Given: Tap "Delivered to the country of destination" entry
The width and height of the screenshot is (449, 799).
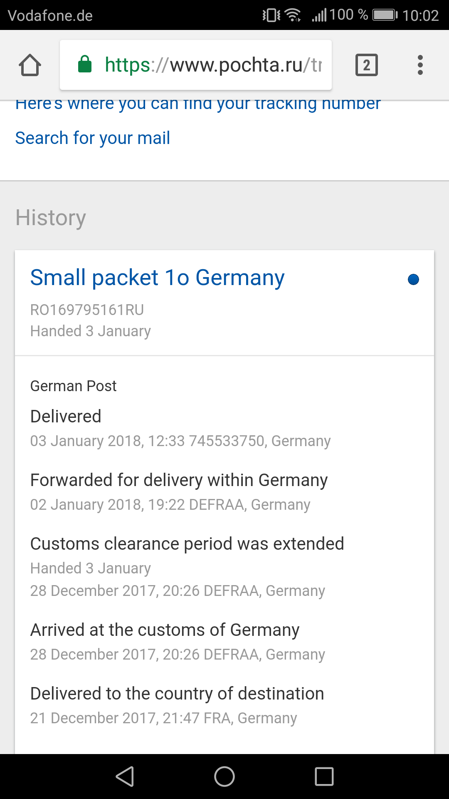Looking at the screenshot, I should pyautogui.click(x=177, y=693).
